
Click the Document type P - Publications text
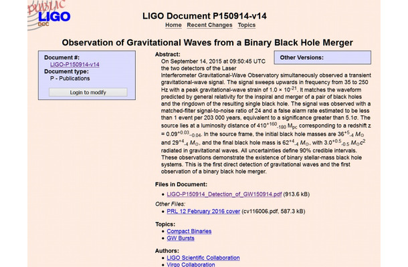click(x=70, y=79)
